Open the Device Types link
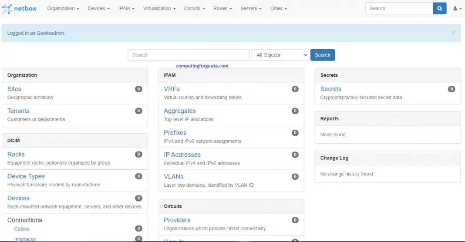 (26, 176)
